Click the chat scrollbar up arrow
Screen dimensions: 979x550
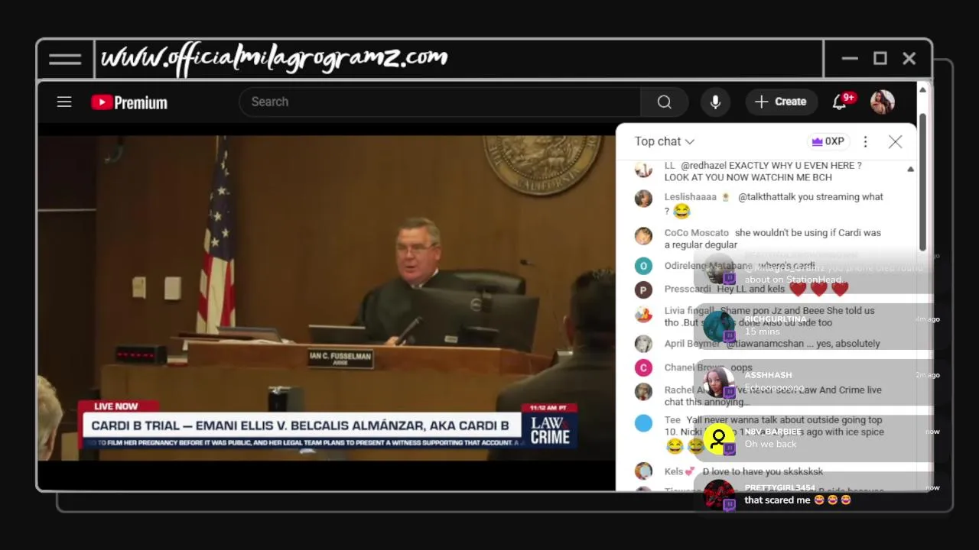(x=910, y=169)
